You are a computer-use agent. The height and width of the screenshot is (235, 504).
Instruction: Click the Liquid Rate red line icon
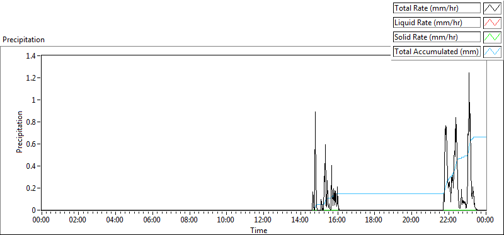coord(493,23)
